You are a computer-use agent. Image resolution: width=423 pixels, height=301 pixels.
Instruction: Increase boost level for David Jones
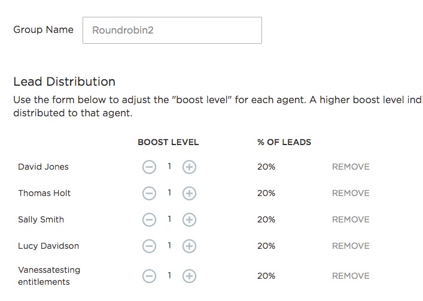[189, 167]
